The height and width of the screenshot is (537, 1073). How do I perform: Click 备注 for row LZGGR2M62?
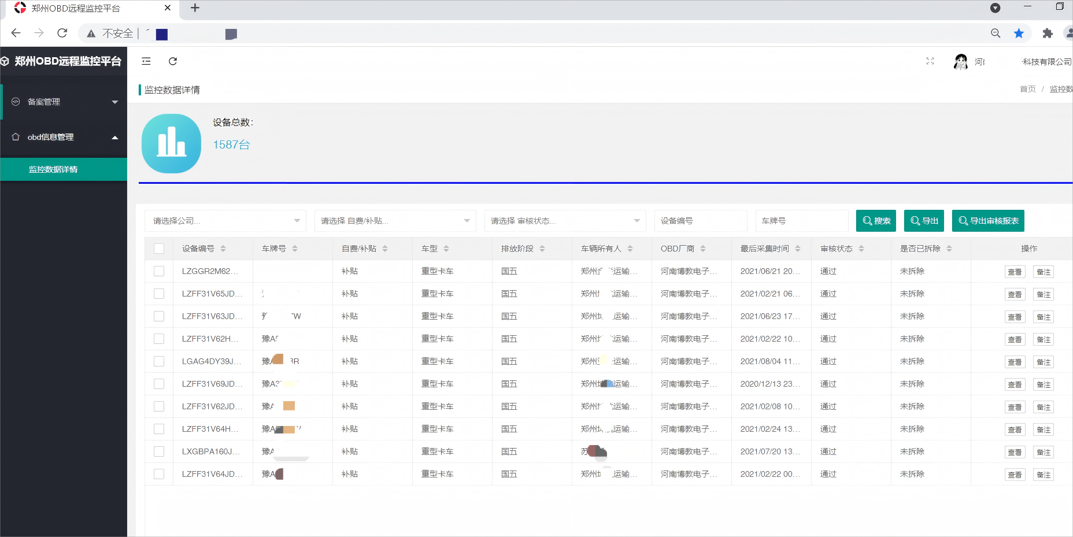pyautogui.click(x=1044, y=272)
